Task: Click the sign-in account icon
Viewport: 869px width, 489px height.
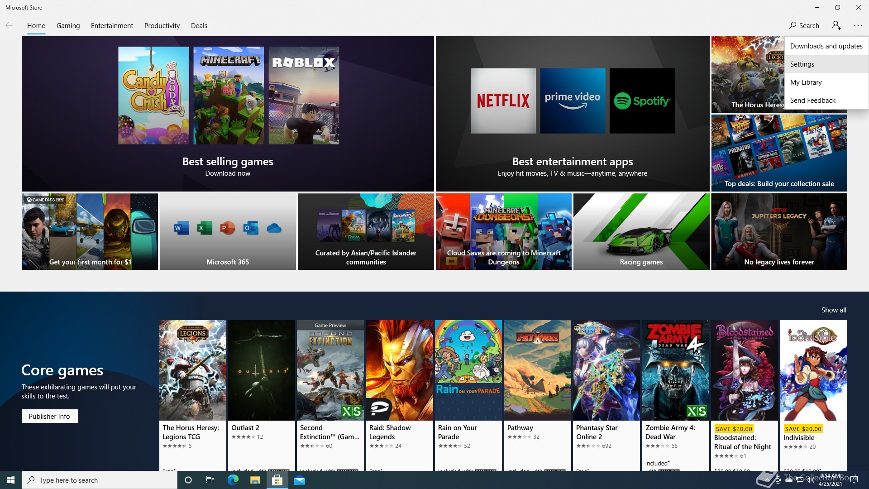Action: click(x=836, y=25)
